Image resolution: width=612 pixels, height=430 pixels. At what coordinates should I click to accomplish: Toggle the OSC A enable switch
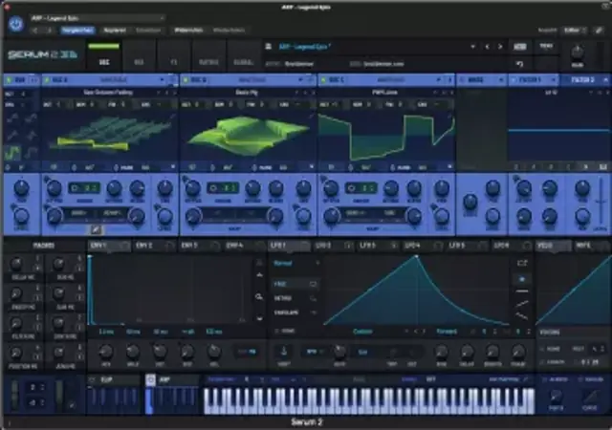[x=48, y=80]
